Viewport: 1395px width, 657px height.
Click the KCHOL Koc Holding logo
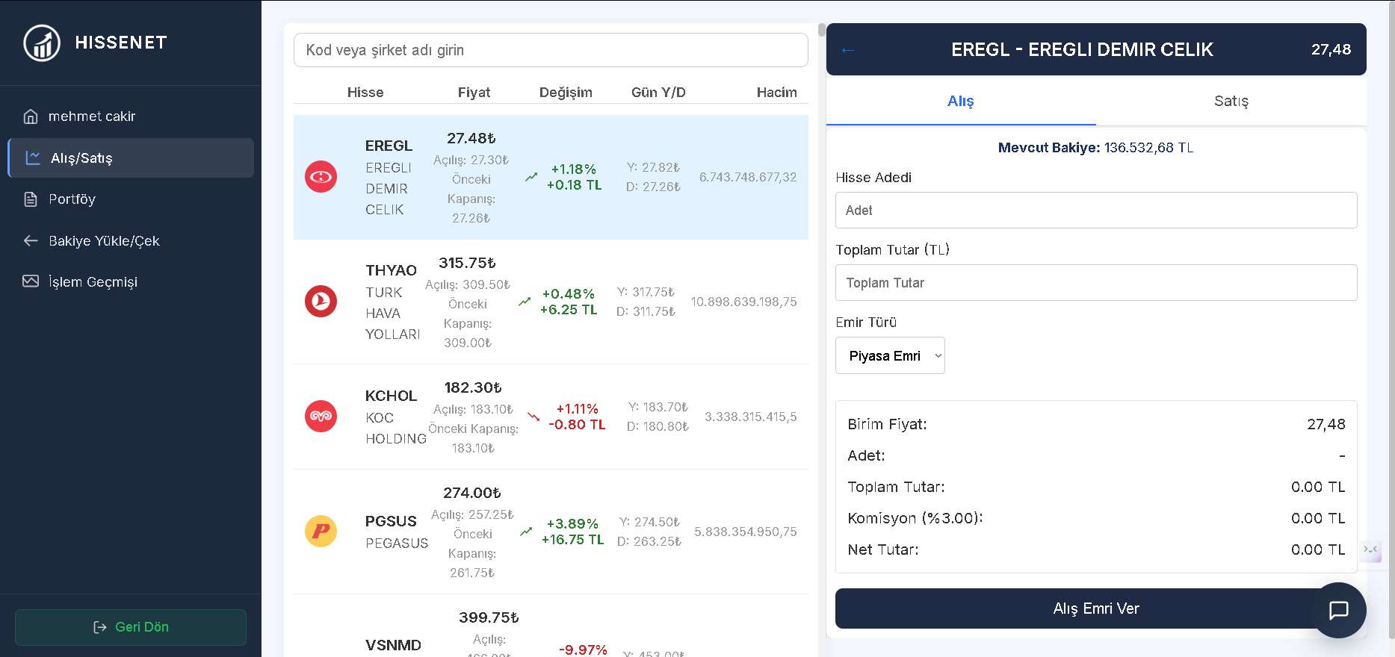(321, 417)
